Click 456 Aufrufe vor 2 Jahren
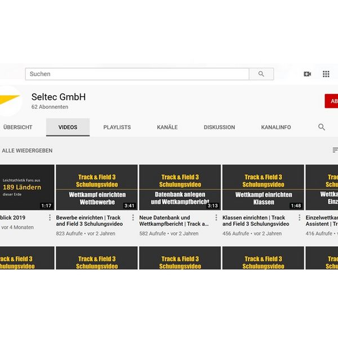Viewport: 338px width, 338px height. pyautogui.click(x=252, y=233)
